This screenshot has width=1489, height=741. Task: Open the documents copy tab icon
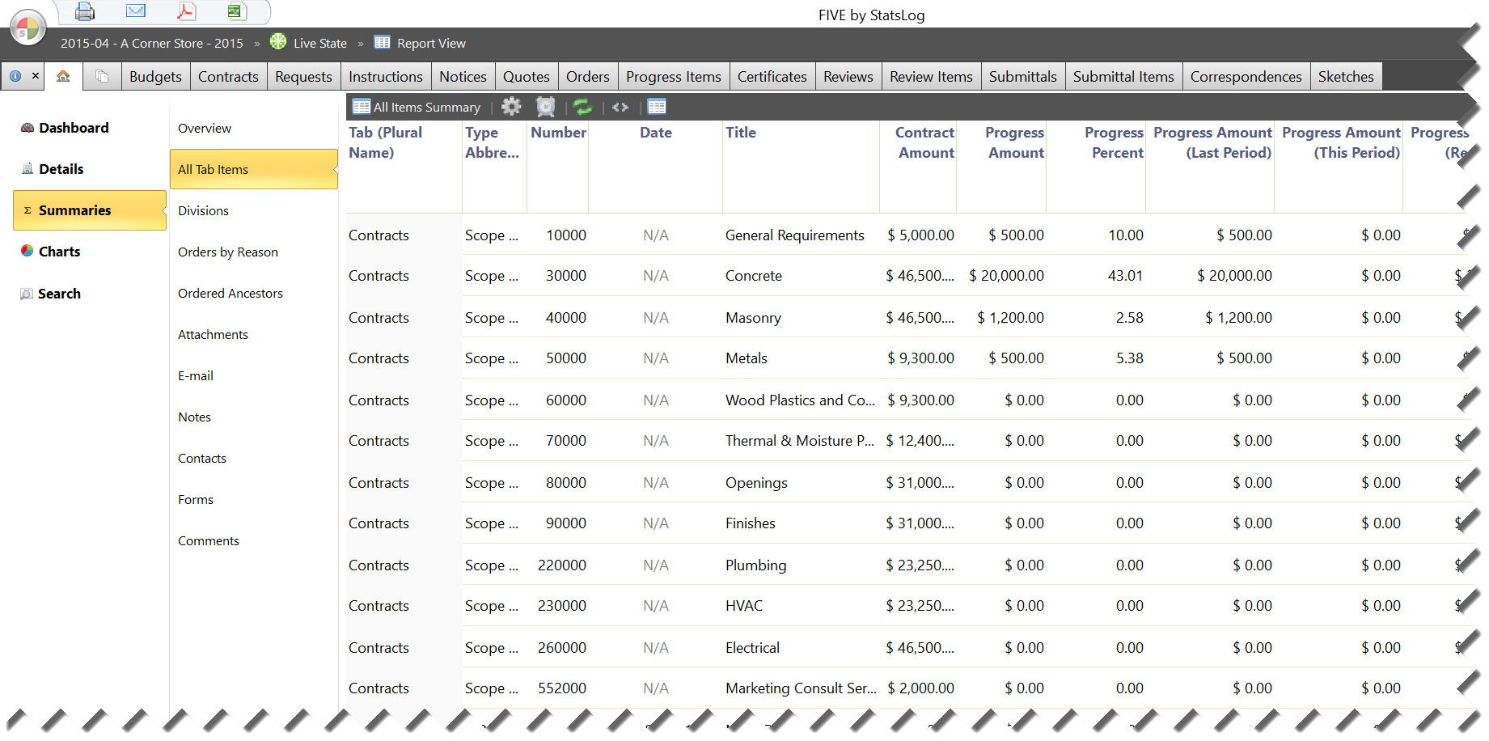[102, 76]
